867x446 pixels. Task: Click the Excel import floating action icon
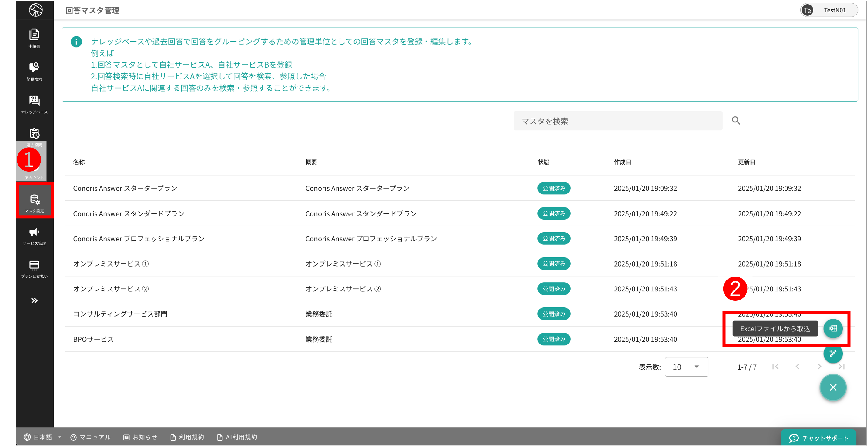point(833,329)
